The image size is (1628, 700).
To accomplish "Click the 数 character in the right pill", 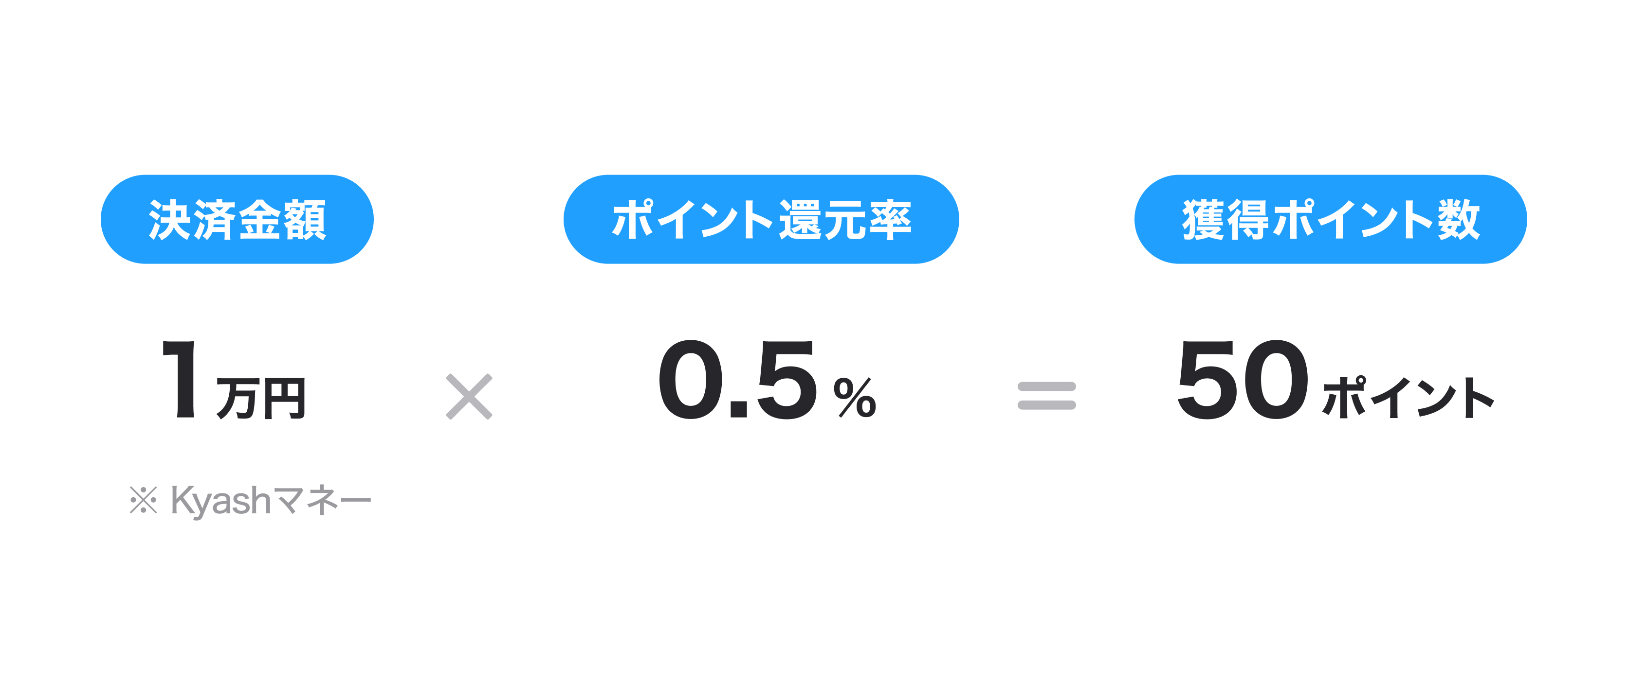I will click(1459, 220).
